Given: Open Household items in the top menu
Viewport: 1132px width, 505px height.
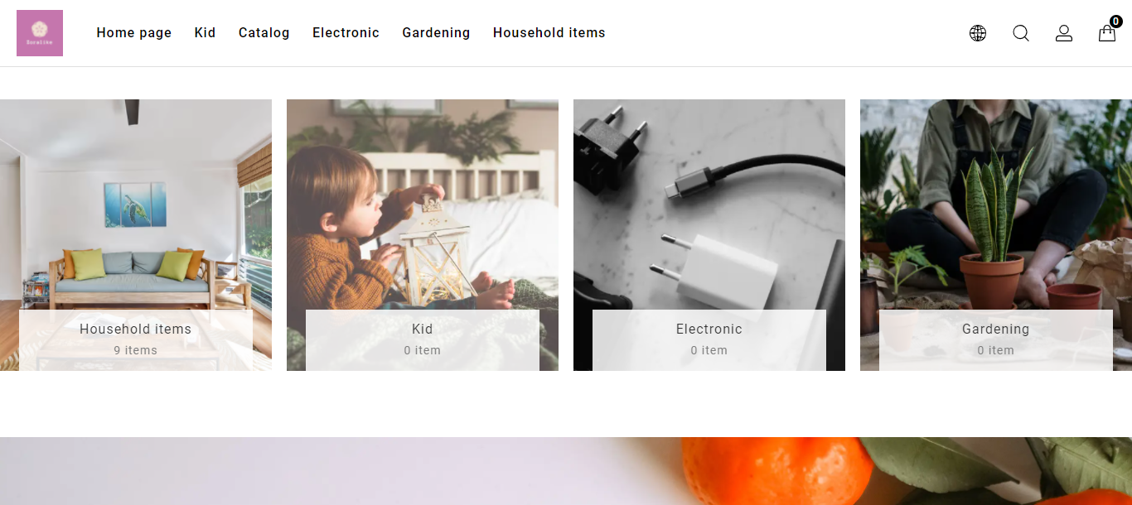Looking at the screenshot, I should (549, 33).
